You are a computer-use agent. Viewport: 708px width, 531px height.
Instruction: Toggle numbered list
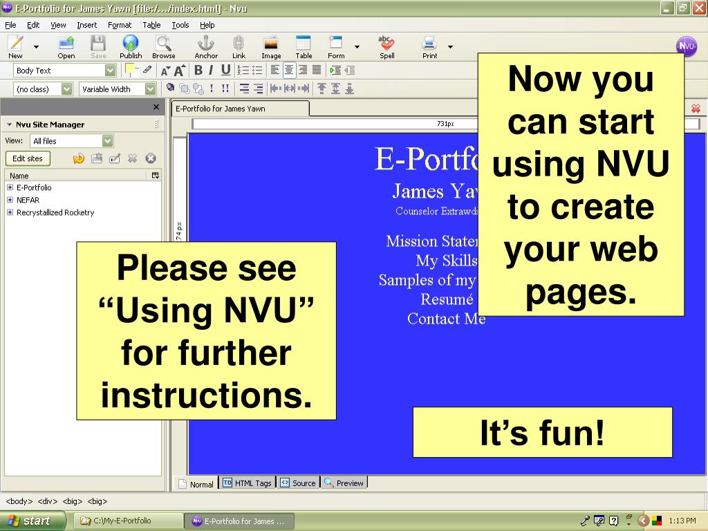click(x=243, y=71)
